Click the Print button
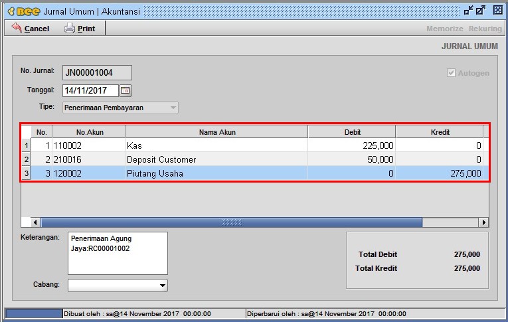 80,29
